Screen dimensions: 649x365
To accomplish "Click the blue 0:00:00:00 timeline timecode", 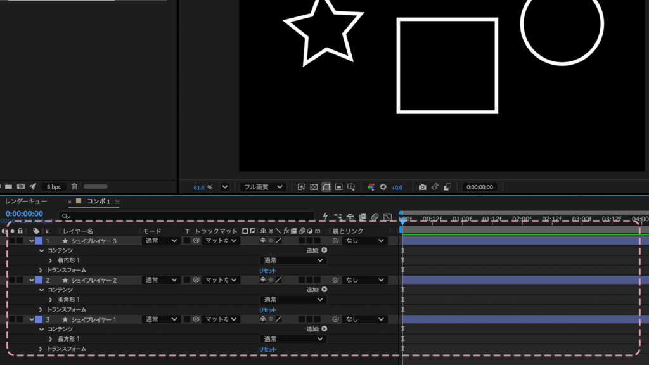I will click(x=24, y=214).
